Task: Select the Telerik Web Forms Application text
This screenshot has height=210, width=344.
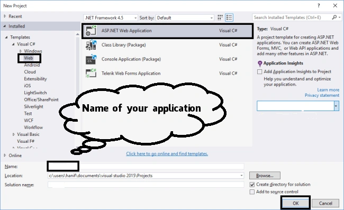Action: (x=131, y=74)
